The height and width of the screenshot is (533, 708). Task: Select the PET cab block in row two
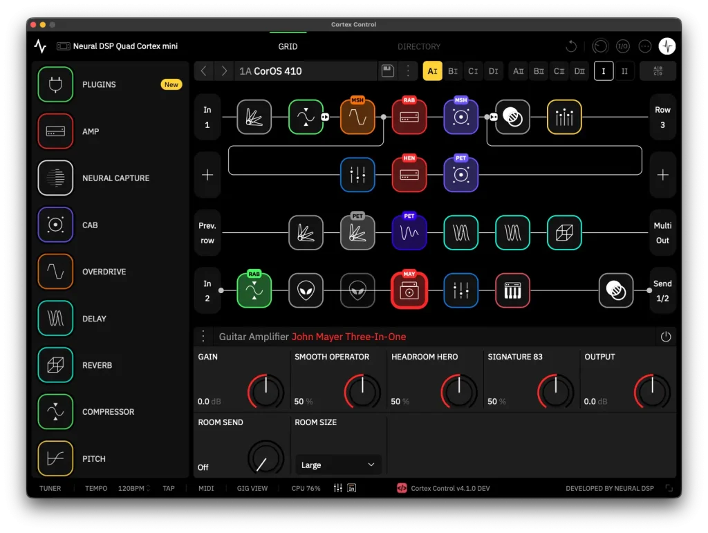click(460, 175)
